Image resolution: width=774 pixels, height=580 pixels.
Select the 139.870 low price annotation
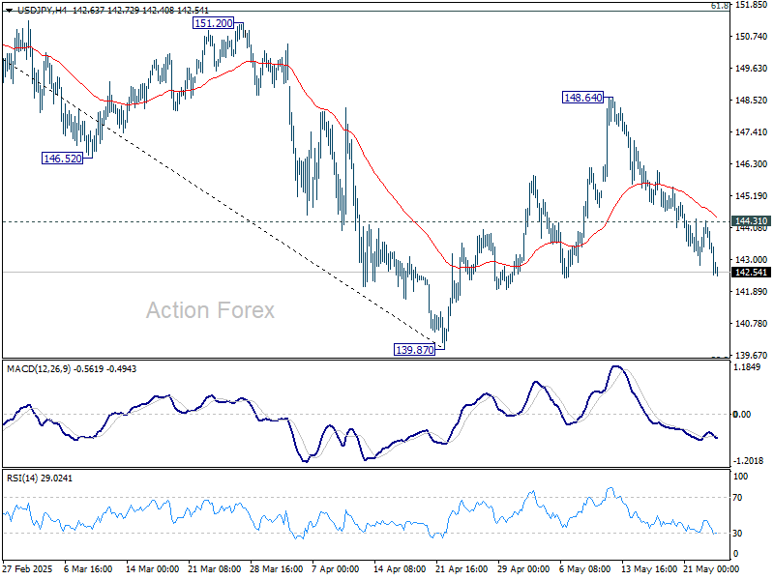[x=414, y=350]
